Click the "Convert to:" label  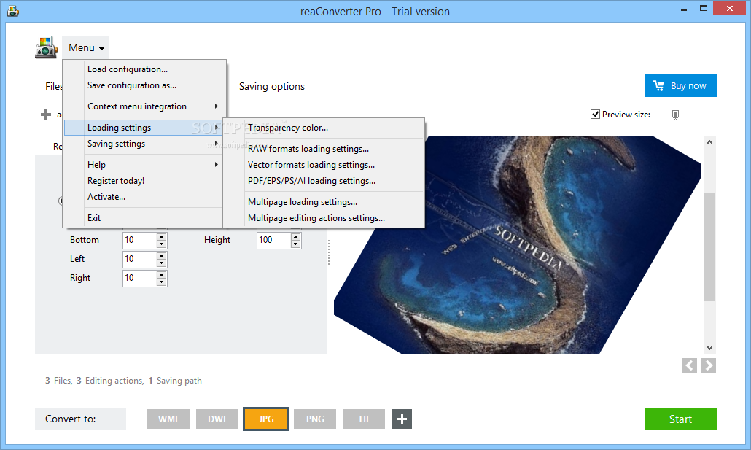click(x=71, y=419)
